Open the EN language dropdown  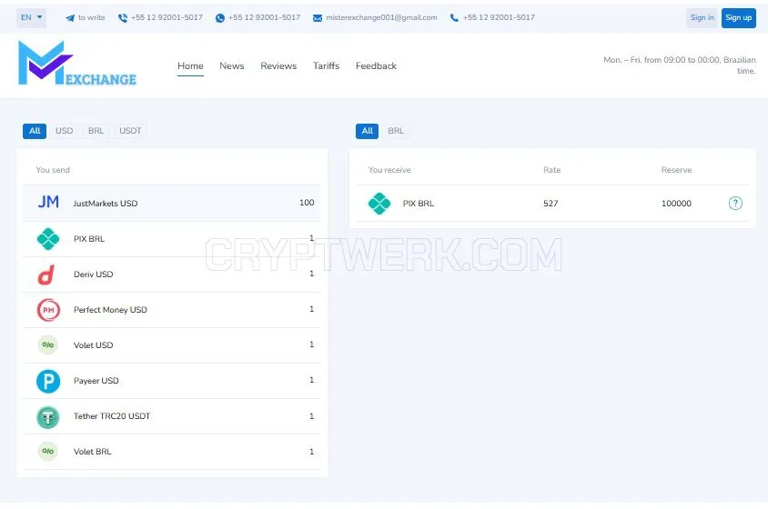click(31, 17)
